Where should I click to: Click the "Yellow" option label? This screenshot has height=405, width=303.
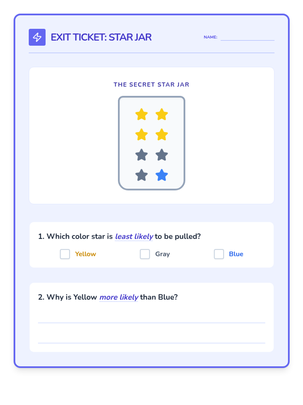(86, 254)
